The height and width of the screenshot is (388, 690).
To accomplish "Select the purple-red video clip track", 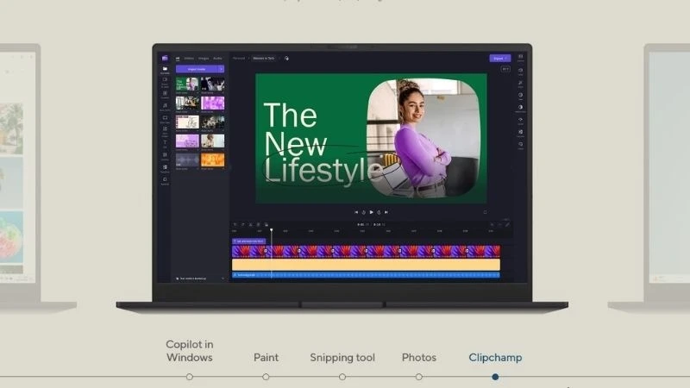I will (366, 251).
